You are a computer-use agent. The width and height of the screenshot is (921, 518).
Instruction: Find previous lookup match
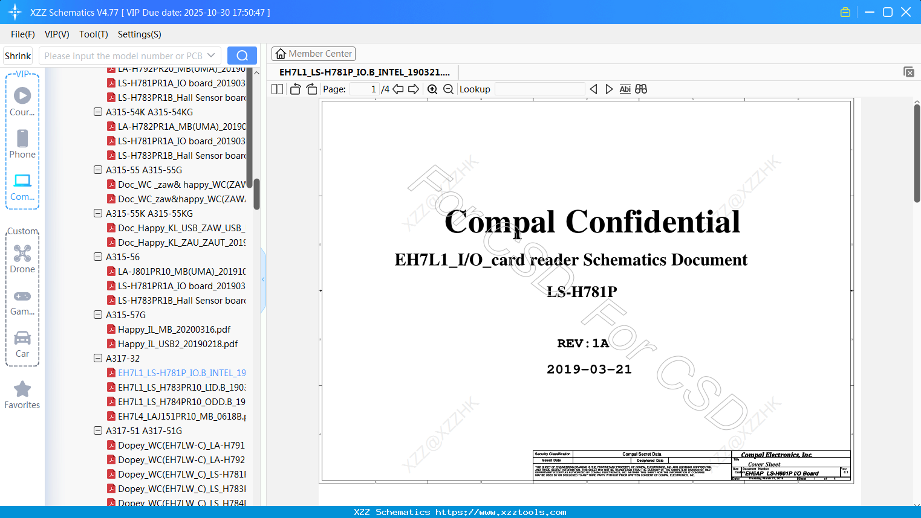593,89
